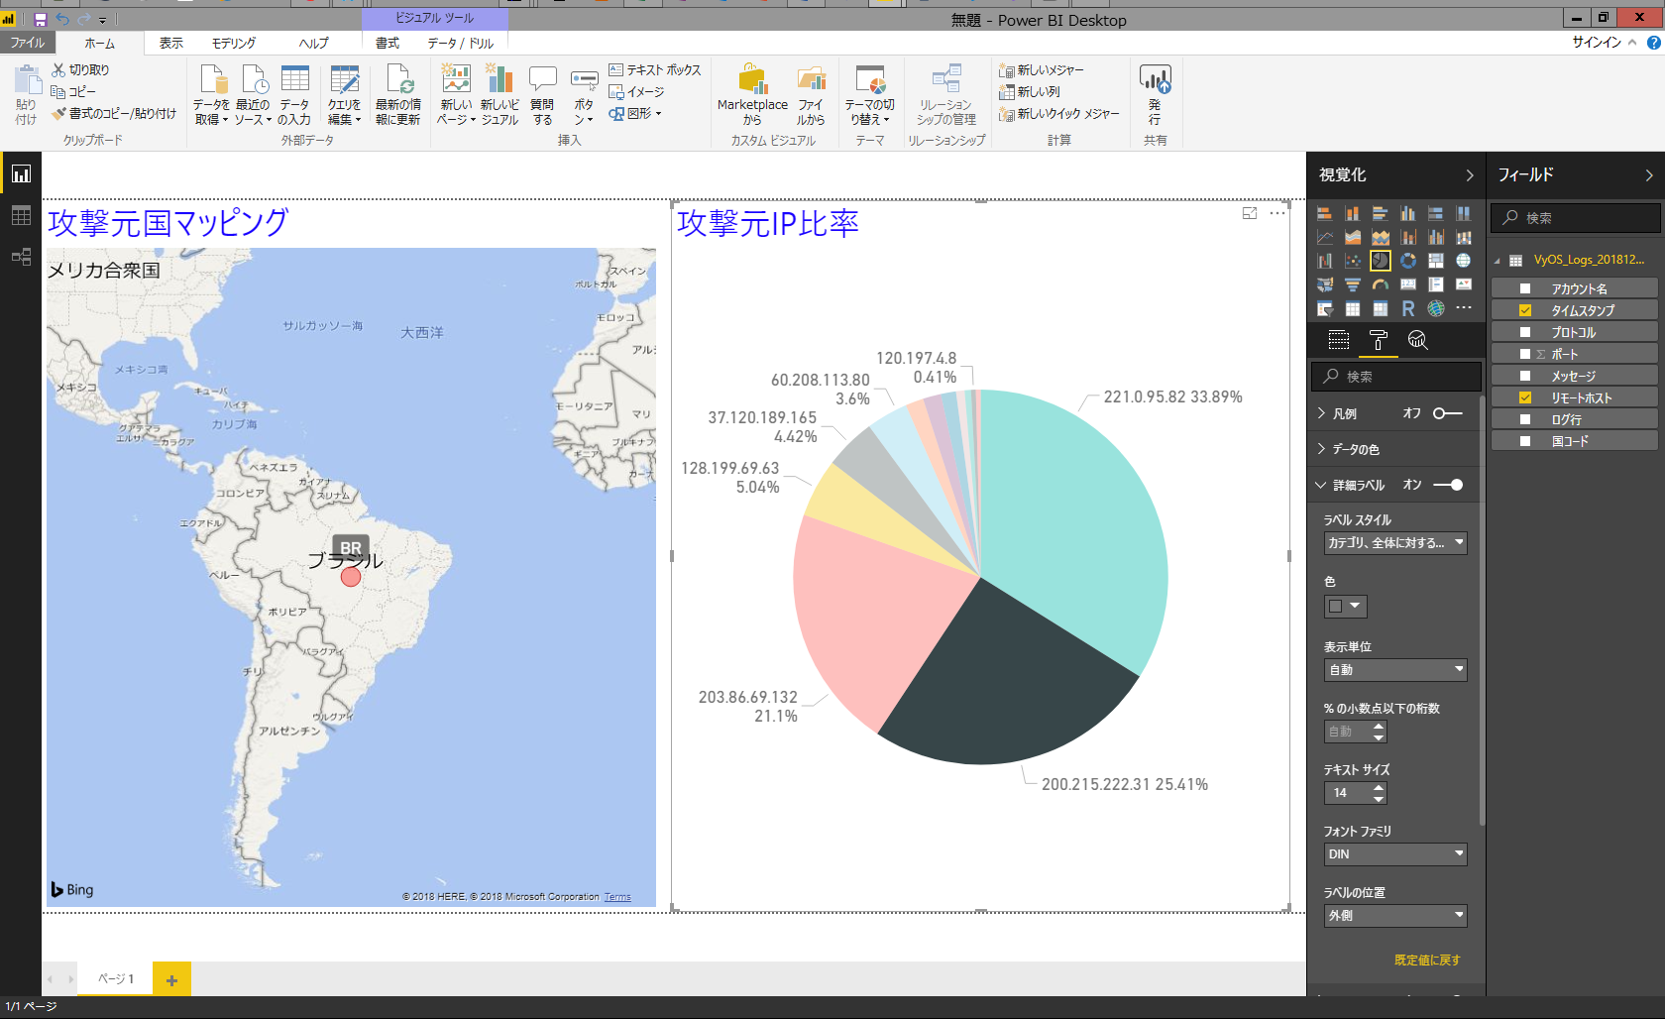Save the report using the title bar icon
The height and width of the screenshot is (1019, 1665).
41,20
